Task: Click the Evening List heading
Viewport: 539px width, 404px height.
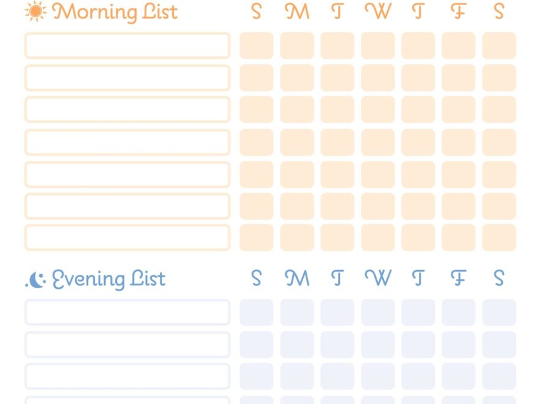Action: (x=108, y=279)
